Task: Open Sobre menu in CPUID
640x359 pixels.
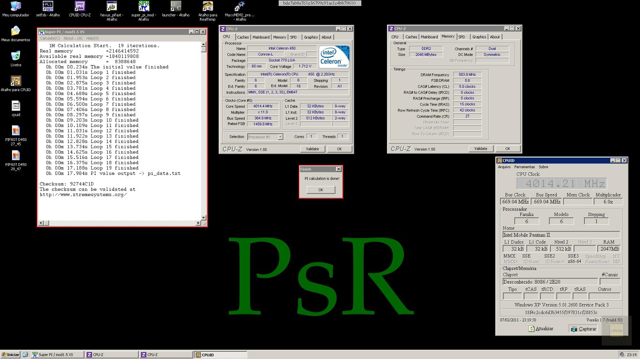Action: [543, 167]
